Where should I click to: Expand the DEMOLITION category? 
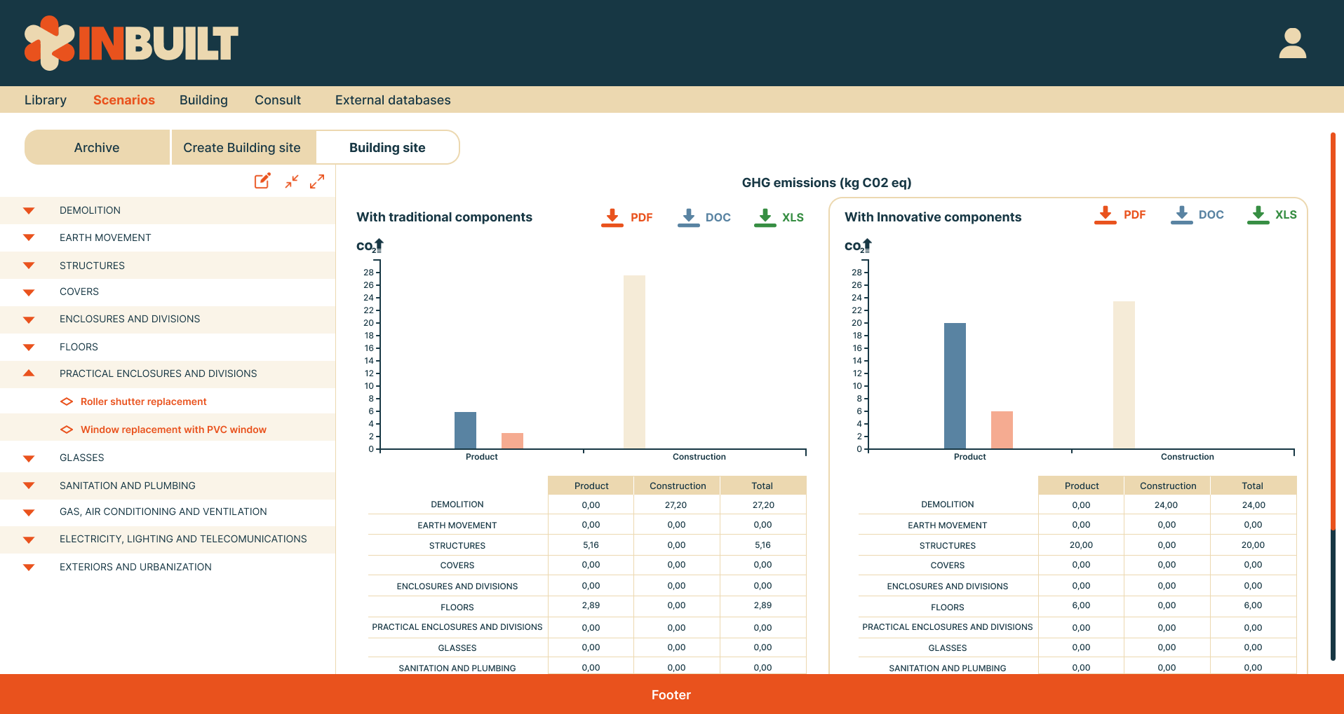coord(29,210)
